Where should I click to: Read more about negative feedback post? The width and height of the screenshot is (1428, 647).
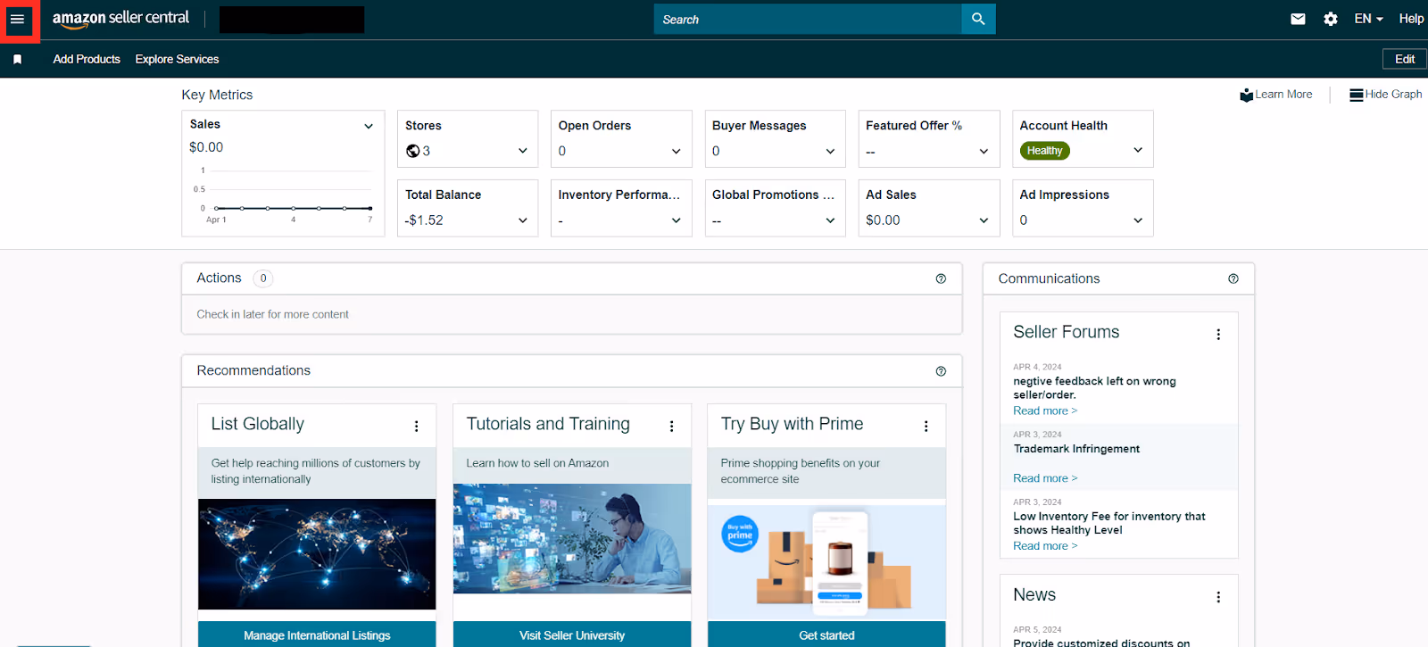pyautogui.click(x=1045, y=411)
